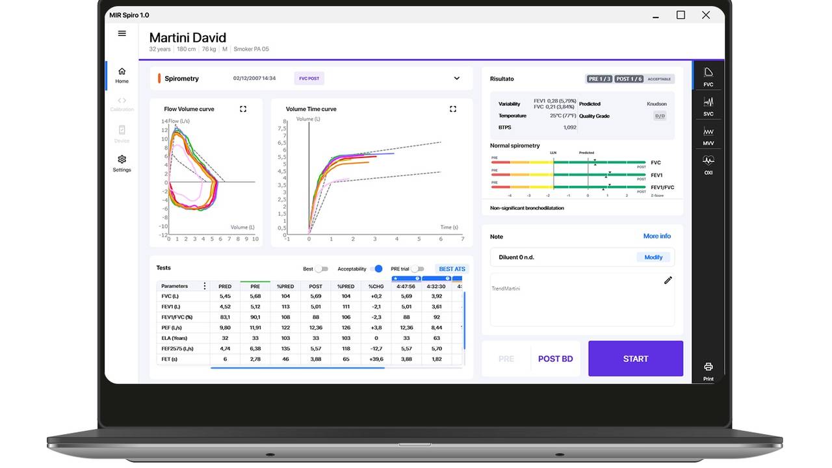Toggle the PRE trial switch

tap(417, 269)
